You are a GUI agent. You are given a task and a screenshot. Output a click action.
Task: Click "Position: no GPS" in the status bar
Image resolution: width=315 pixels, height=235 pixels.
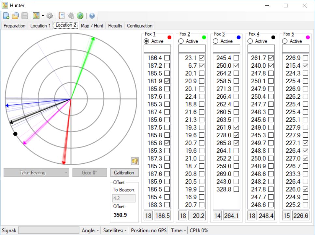point(149,230)
